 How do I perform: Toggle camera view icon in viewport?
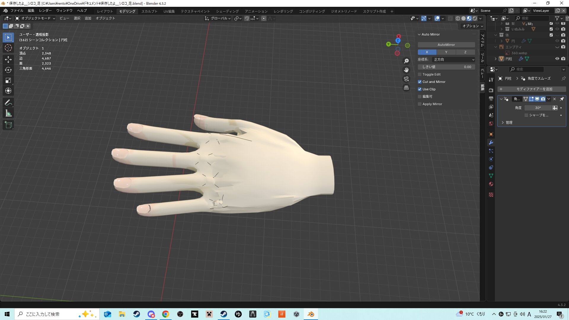(406, 79)
